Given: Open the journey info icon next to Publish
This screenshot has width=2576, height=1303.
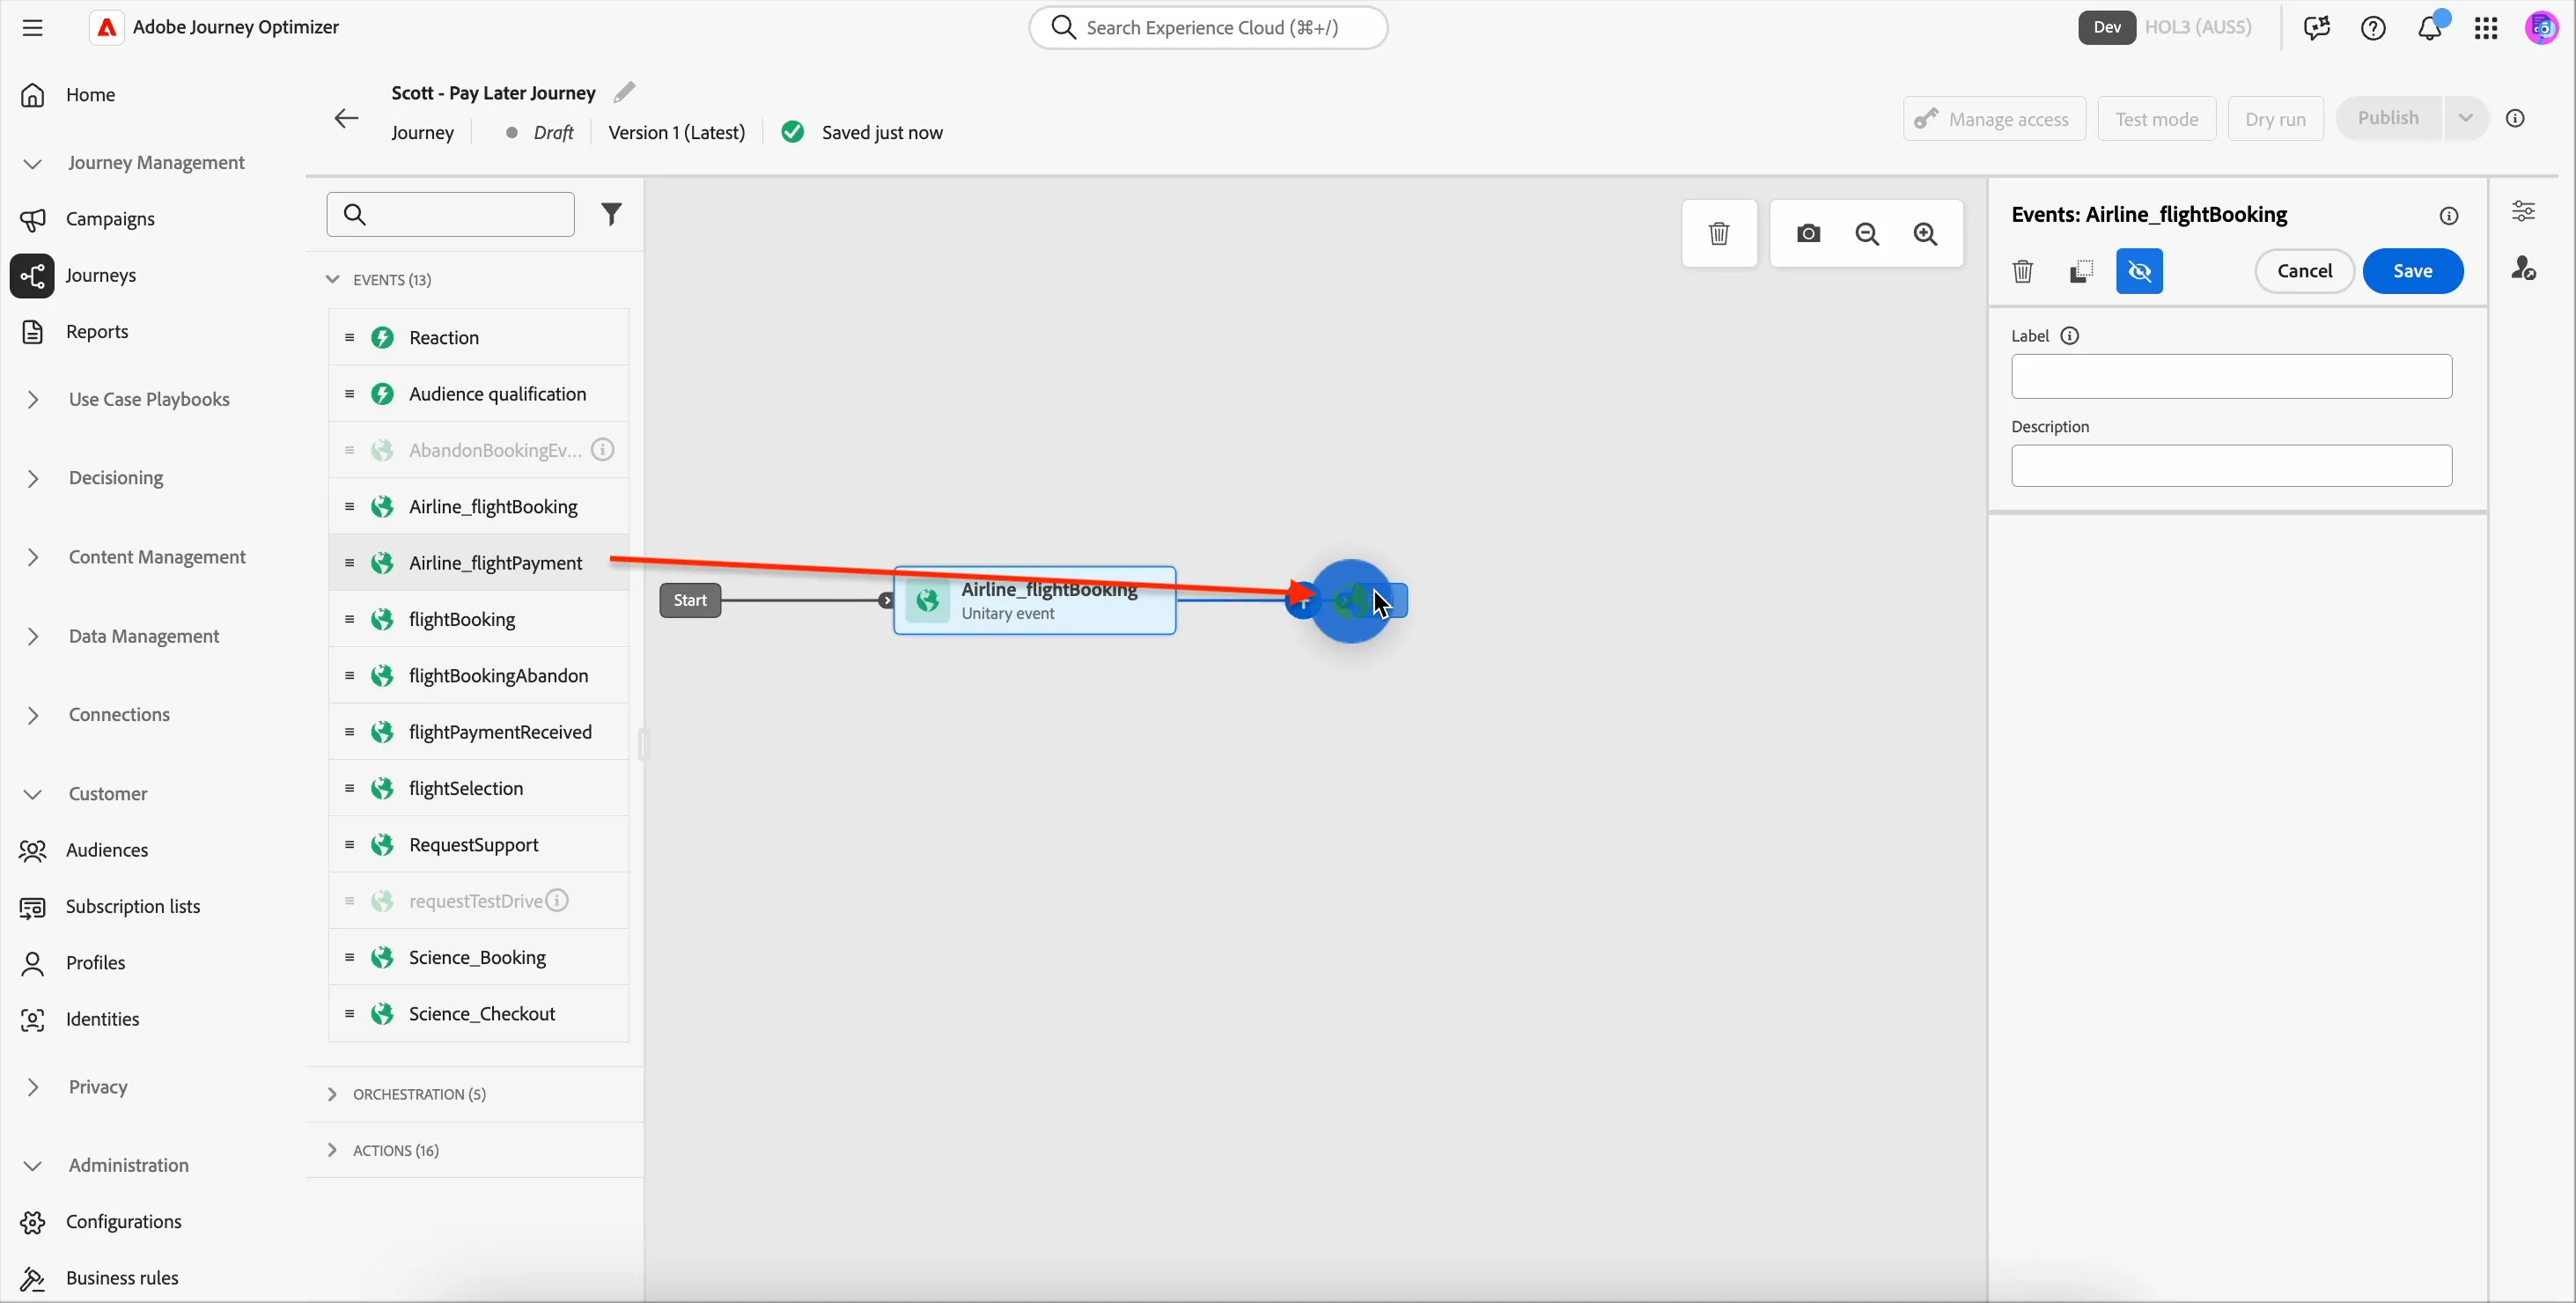Looking at the screenshot, I should coord(2515,118).
